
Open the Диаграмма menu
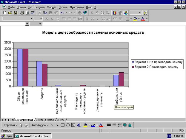point(77,7)
